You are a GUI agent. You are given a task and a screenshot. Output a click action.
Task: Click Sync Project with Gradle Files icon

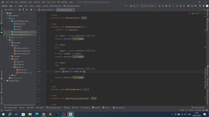pyautogui.click(x=188, y=6)
